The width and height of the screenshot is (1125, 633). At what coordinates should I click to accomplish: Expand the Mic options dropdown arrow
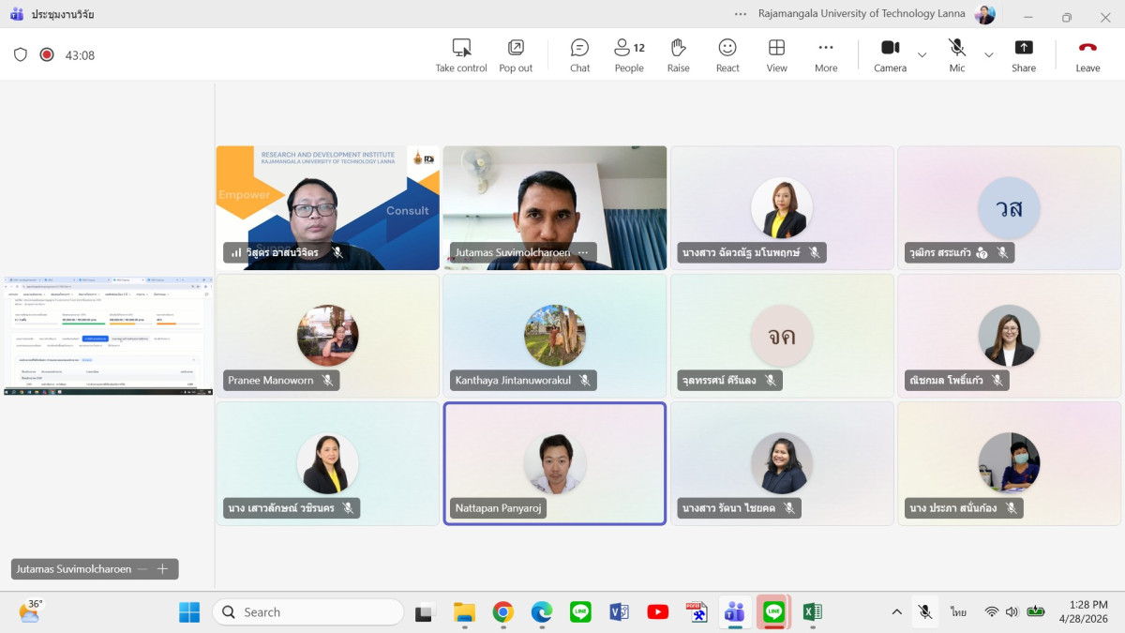(988, 55)
